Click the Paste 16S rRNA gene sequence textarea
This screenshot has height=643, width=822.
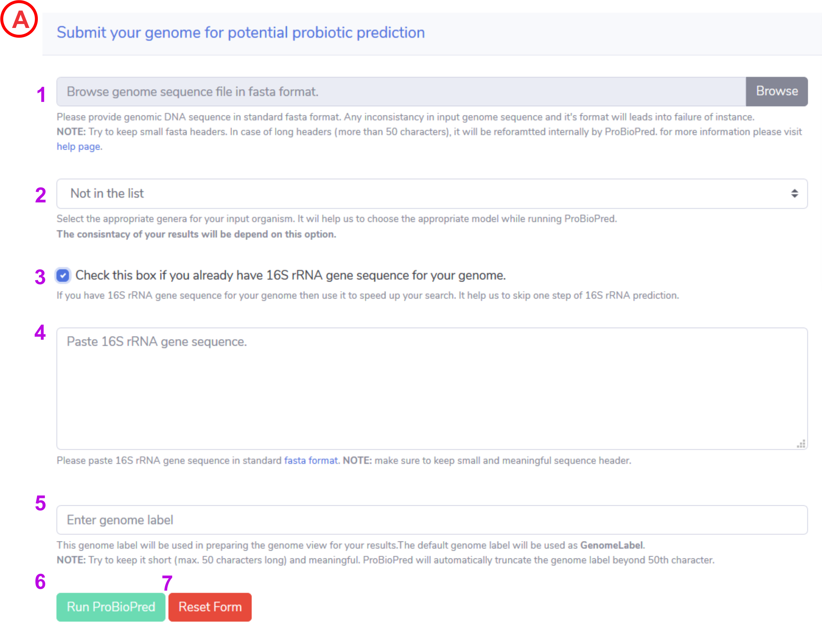[x=432, y=389]
